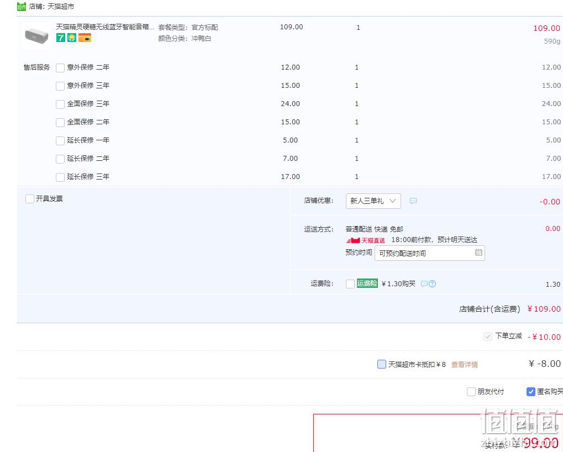Enable the 延长保修 三年 checkbox
Viewport: 563px width, 452px height.
pyautogui.click(x=60, y=177)
